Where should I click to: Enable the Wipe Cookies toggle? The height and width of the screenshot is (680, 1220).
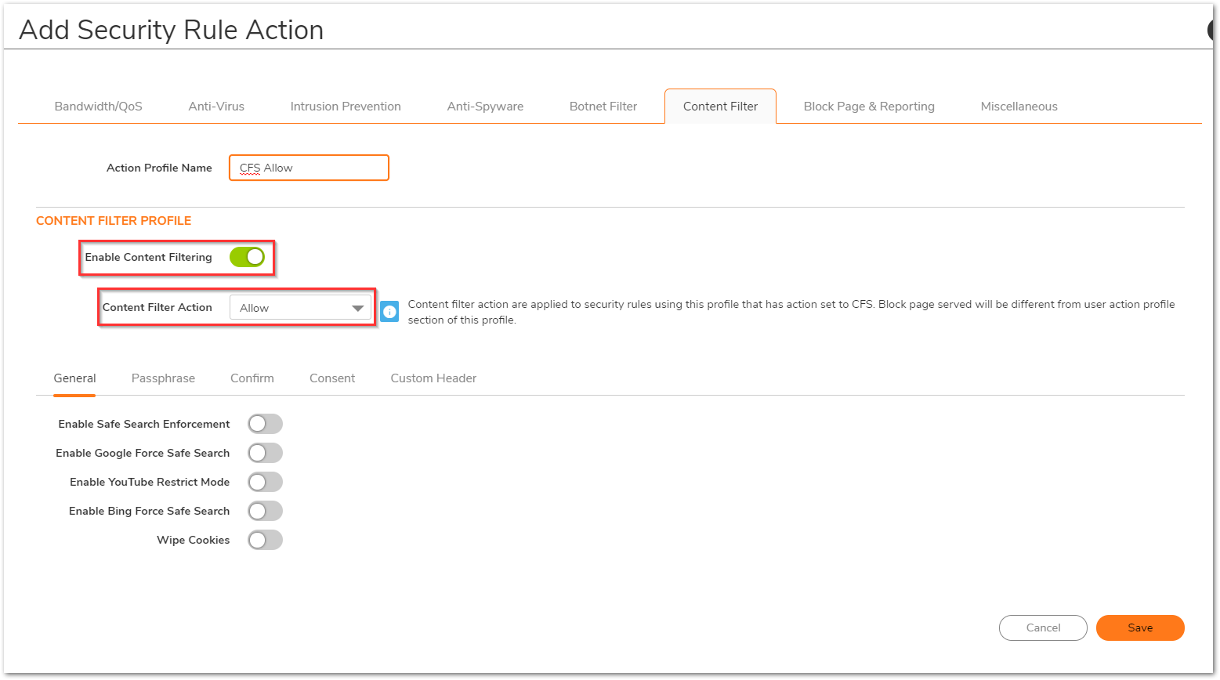[265, 540]
